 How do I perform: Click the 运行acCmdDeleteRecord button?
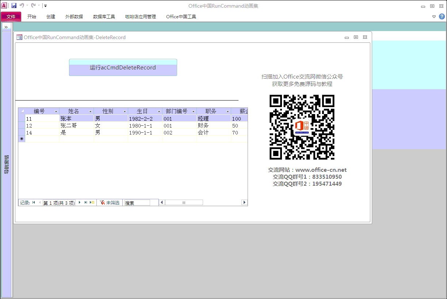(123, 68)
